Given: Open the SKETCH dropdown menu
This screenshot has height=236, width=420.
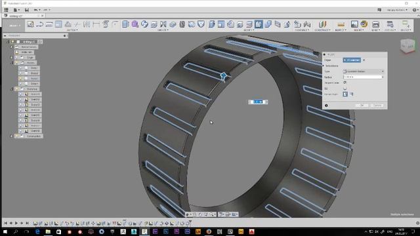Looking at the screenshot, I should [72, 30].
